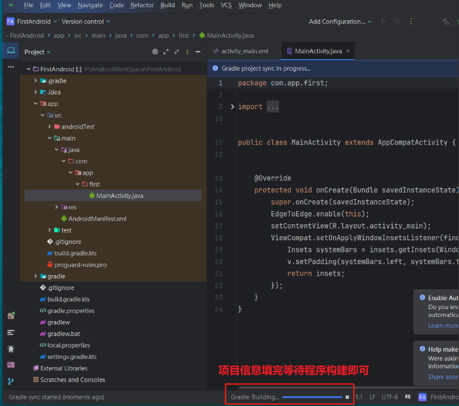Open the Refactor menu
Image resolution: width=459 pixels, height=406 pixels.
142,5
